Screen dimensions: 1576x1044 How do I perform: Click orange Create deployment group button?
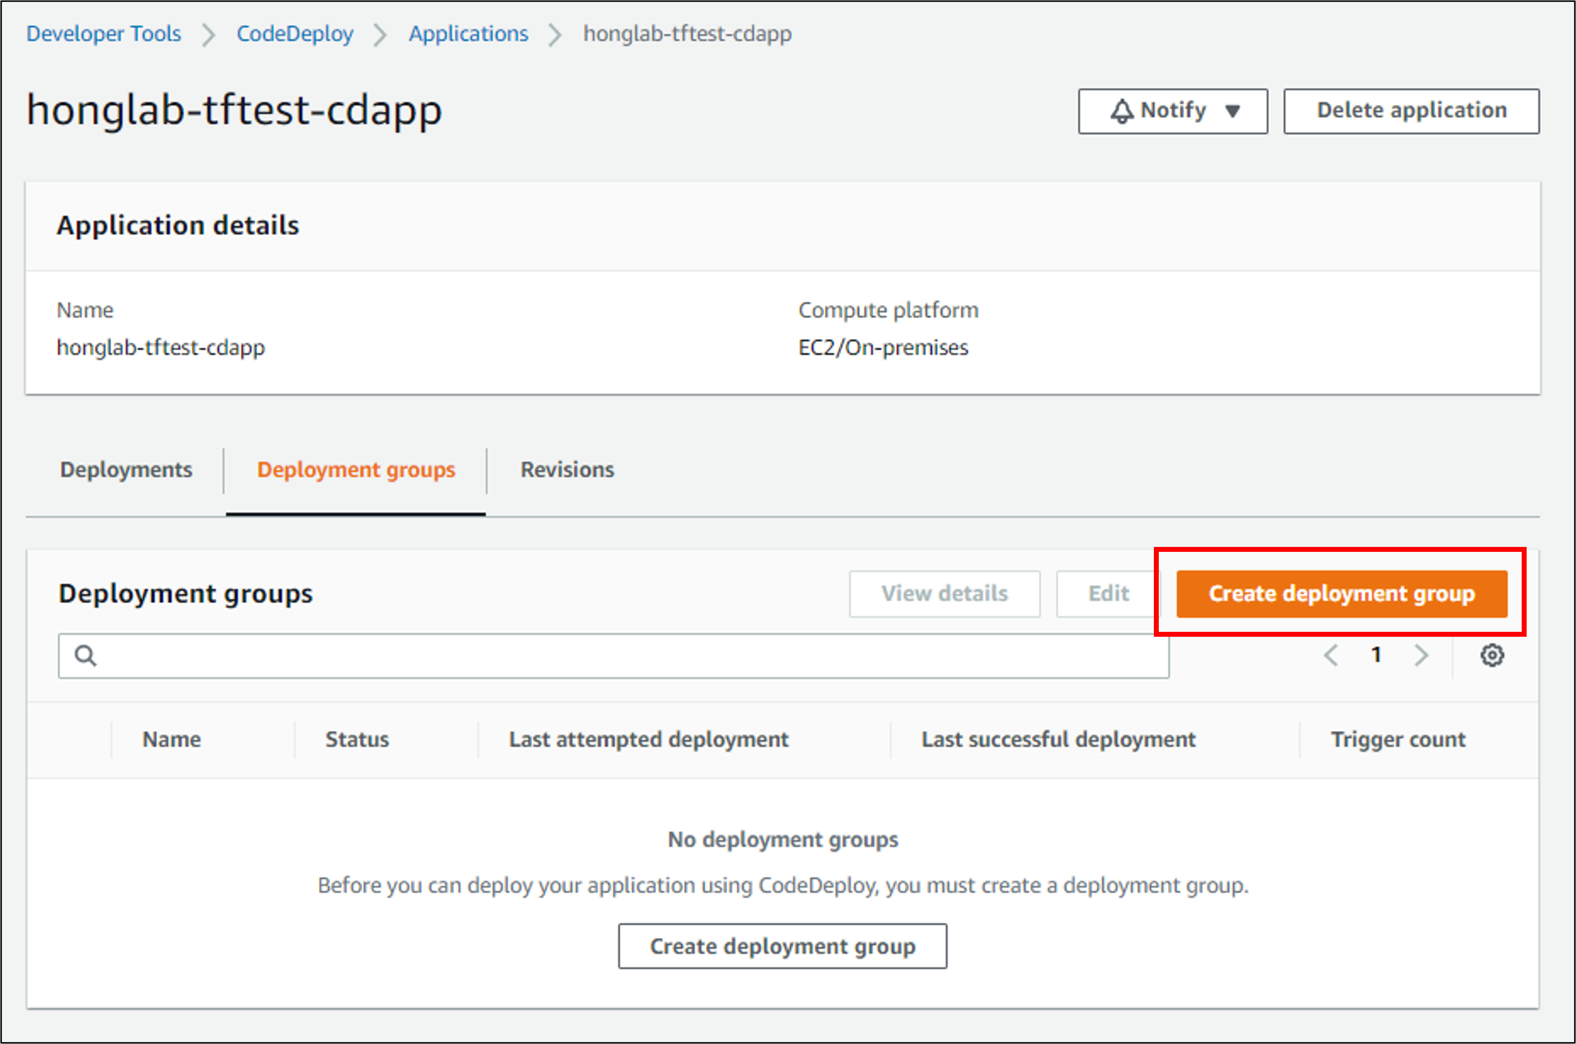(x=1341, y=593)
